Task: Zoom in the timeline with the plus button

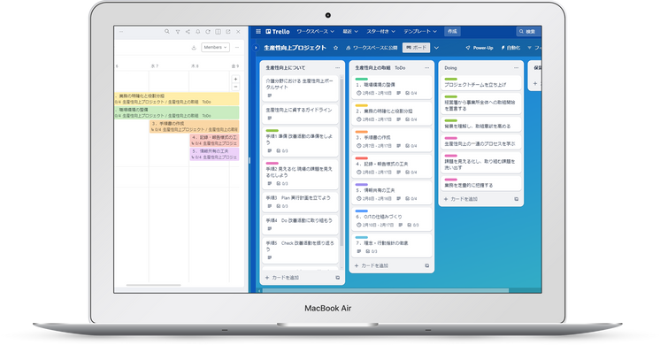Action: click(235, 79)
